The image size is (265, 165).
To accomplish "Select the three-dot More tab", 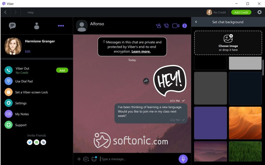I will click(x=61, y=26).
